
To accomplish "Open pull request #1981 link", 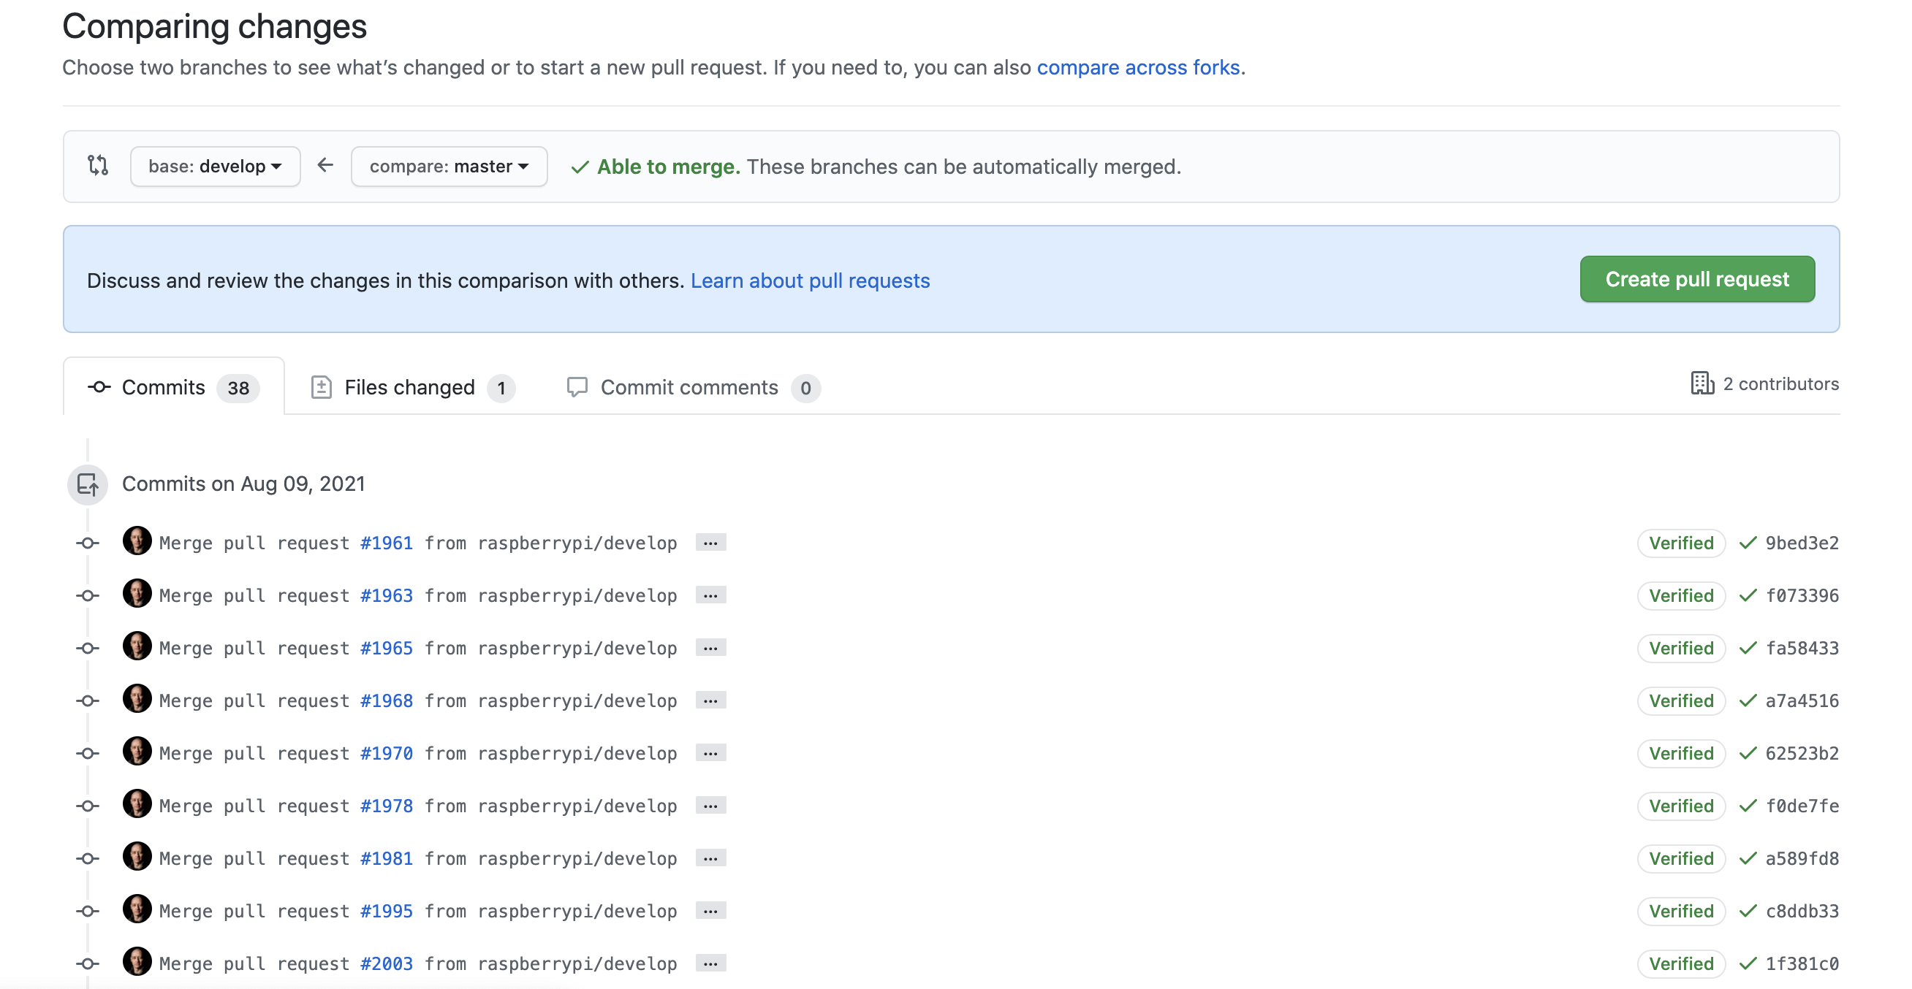I will 386,859.
